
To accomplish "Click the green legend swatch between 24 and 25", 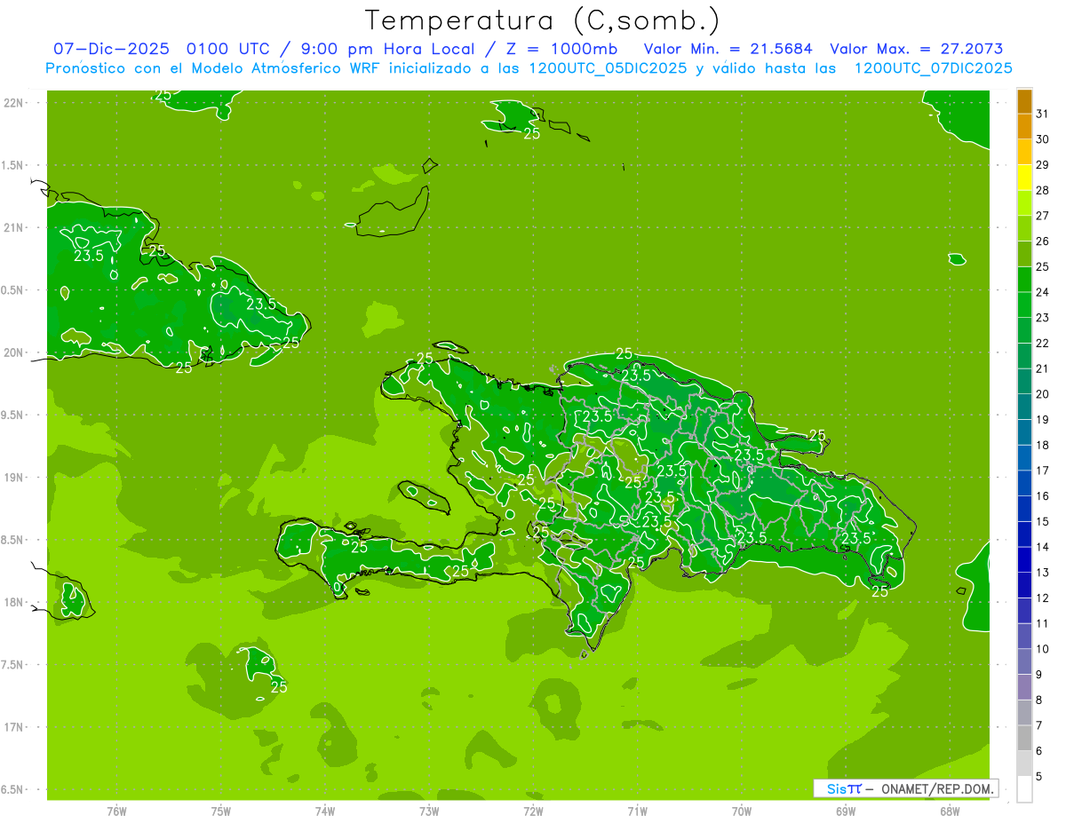I will pyautogui.click(x=1024, y=279).
